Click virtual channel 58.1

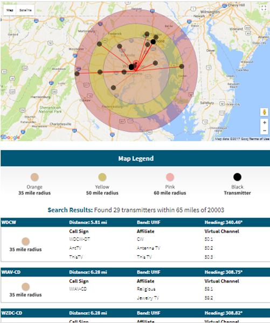(209, 289)
